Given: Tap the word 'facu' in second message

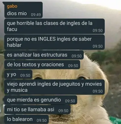Looking at the screenshot, I should [x=12, y=29].
